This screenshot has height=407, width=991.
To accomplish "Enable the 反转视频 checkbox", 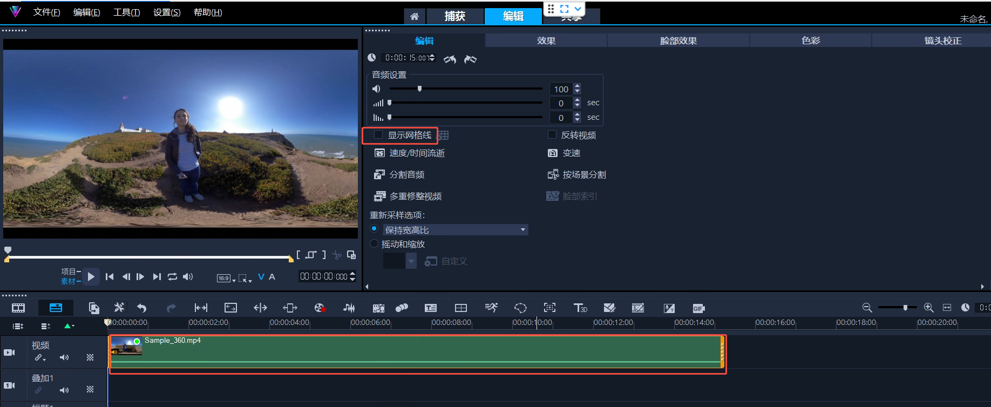I will pyautogui.click(x=552, y=134).
